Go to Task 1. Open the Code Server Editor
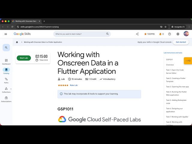 (175, 71)
